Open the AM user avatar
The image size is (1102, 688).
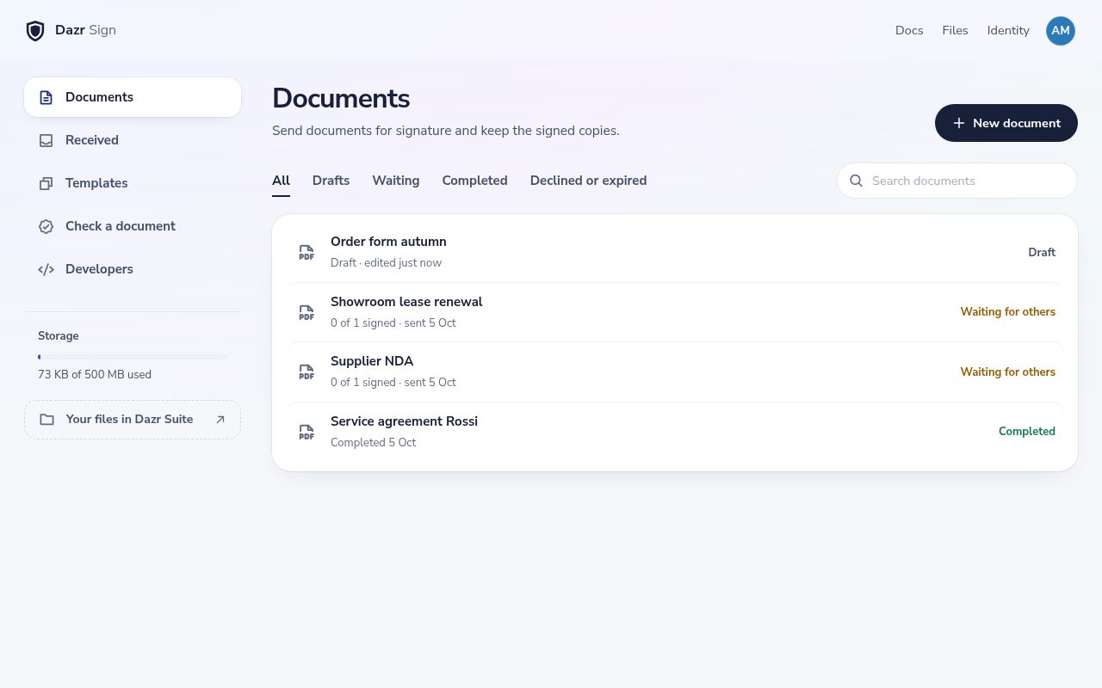pos(1061,31)
